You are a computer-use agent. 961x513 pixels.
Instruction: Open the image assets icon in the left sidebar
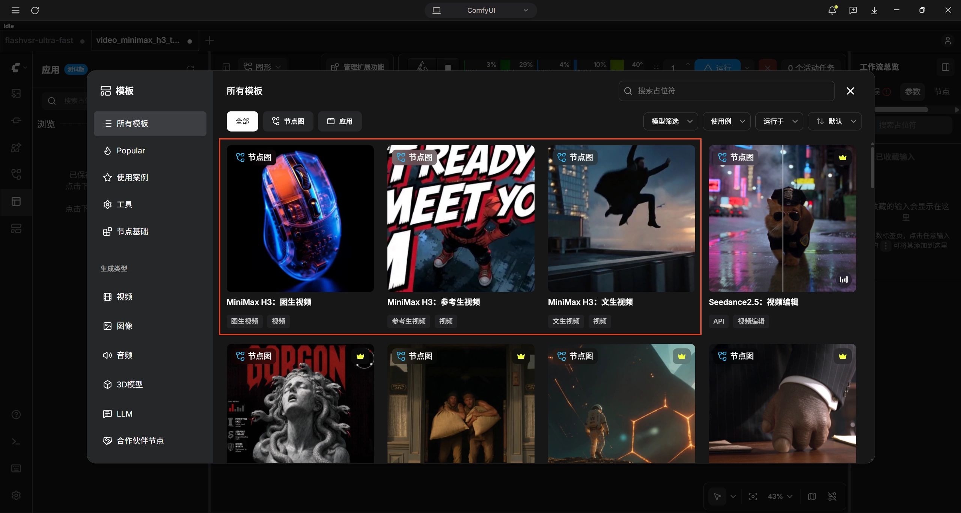tap(16, 93)
